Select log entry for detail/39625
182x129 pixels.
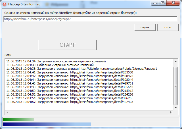(69, 98)
